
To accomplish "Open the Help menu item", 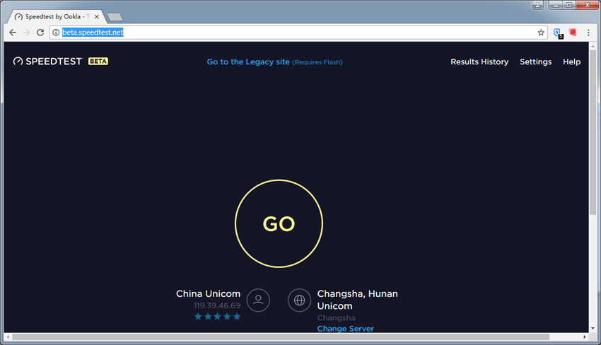I will pyautogui.click(x=571, y=62).
